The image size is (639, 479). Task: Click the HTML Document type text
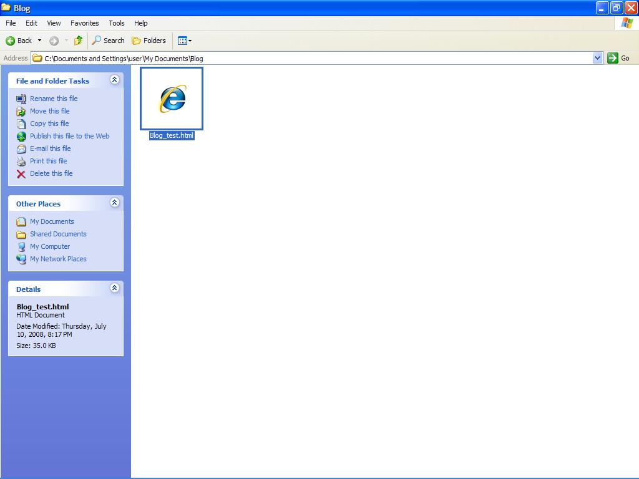(41, 315)
